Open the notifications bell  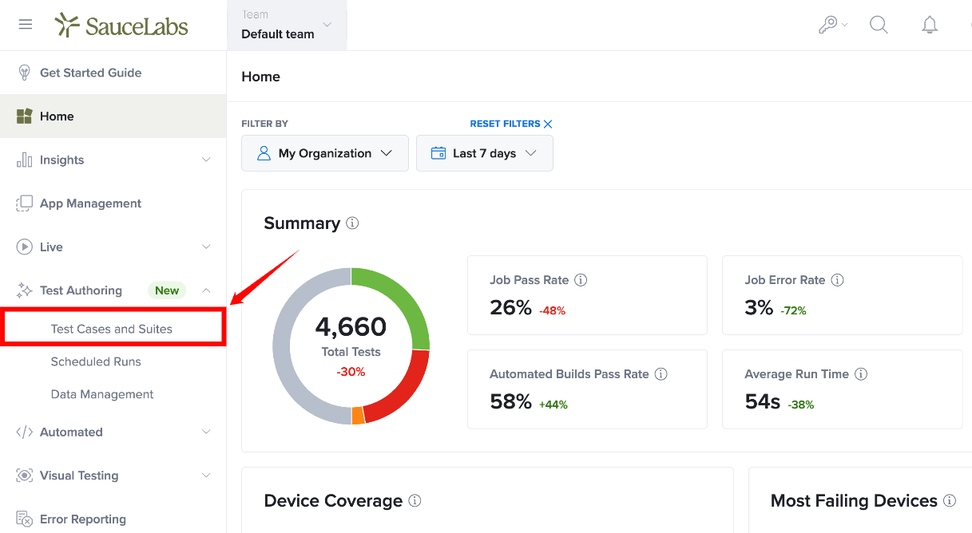click(x=930, y=26)
